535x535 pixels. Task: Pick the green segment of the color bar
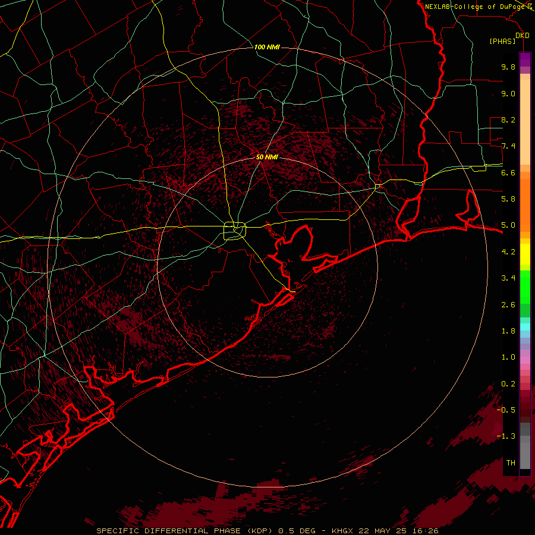(525, 287)
